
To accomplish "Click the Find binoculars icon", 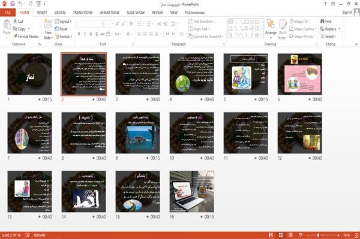I will pyautogui.click(x=323, y=21).
